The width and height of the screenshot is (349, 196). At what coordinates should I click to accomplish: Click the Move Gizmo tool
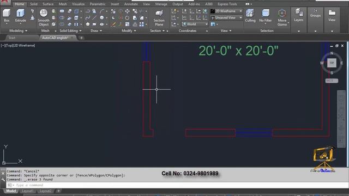click(282, 18)
